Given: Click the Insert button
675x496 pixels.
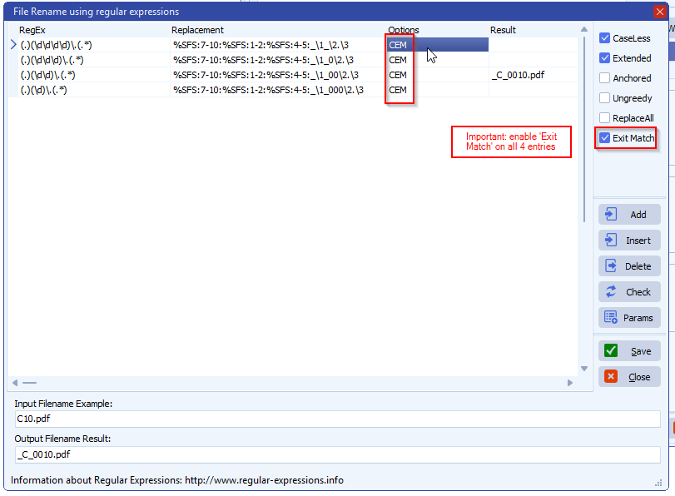Looking at the screenshot, I should coord(629,241).
